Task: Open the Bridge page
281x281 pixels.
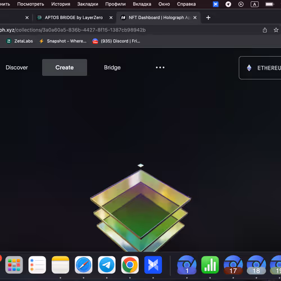Action: tap(112, 67)
